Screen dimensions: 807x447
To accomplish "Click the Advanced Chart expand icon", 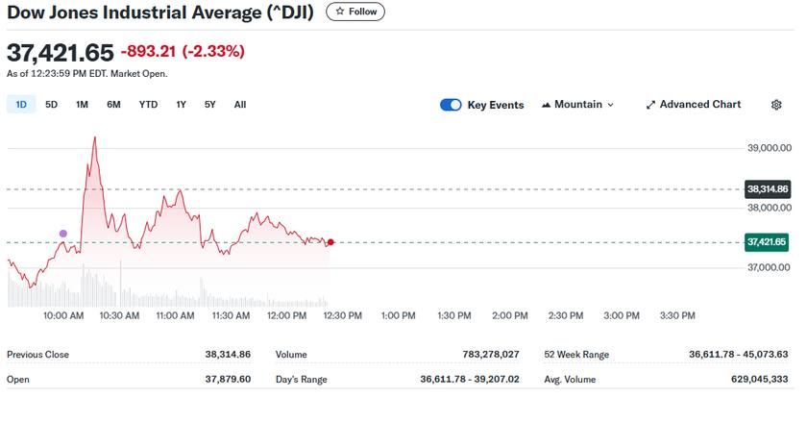I will click(650, 105).
